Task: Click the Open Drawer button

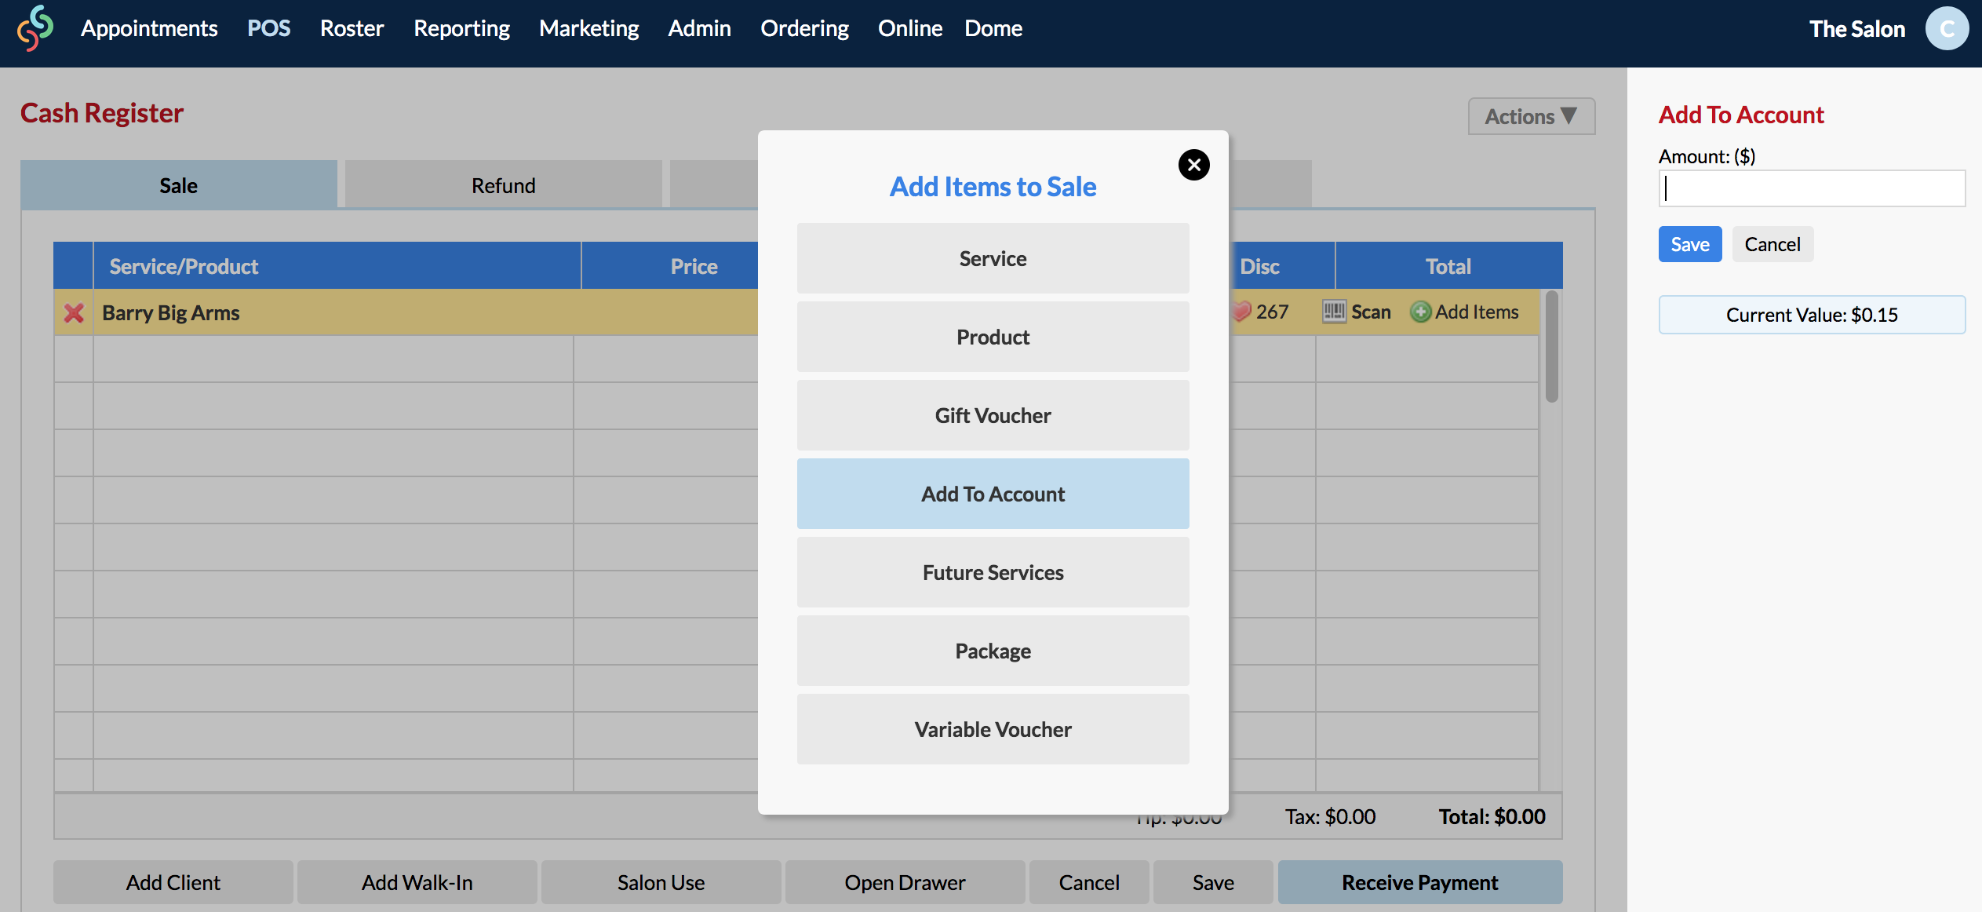Action: click(x=905, y=882)
